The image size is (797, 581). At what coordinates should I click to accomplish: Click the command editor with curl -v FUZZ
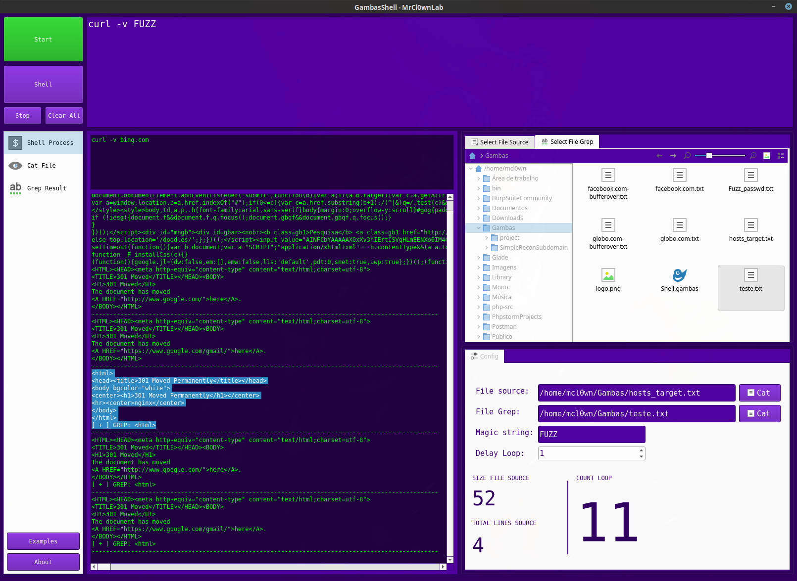[440, 72]
